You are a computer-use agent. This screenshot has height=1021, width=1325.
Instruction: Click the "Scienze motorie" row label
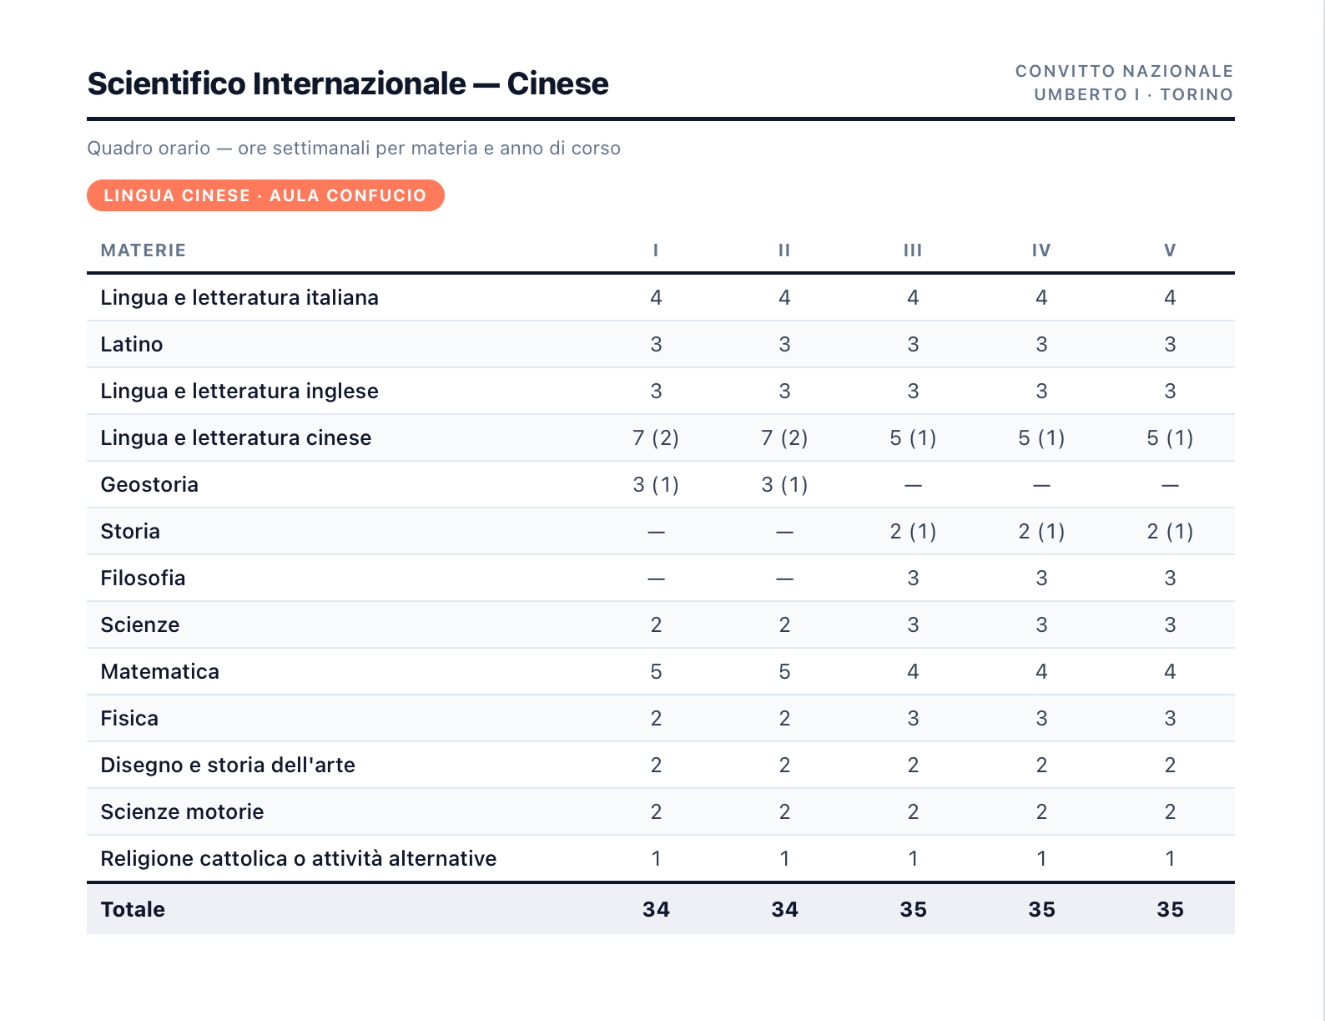click(x=182, y=812)
